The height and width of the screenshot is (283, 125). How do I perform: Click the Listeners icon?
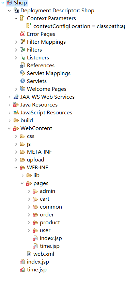tap(22, 57)
